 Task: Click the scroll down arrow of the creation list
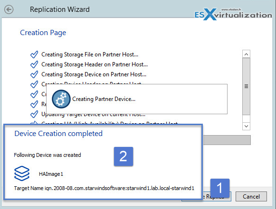tap(246, 126)
